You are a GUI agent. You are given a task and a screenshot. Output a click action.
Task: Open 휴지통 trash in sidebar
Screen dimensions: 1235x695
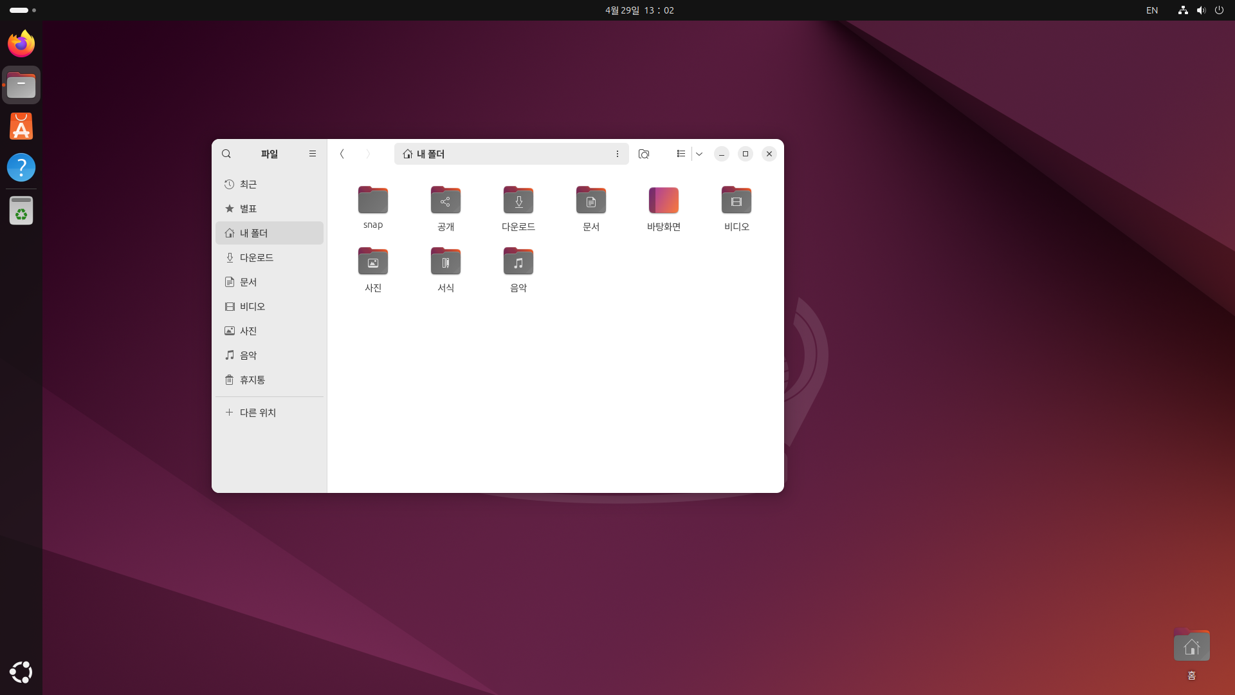click(252, 380)
